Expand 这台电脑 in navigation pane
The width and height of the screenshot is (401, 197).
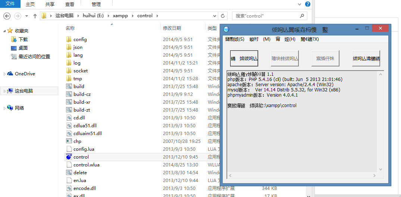(4, 91)
